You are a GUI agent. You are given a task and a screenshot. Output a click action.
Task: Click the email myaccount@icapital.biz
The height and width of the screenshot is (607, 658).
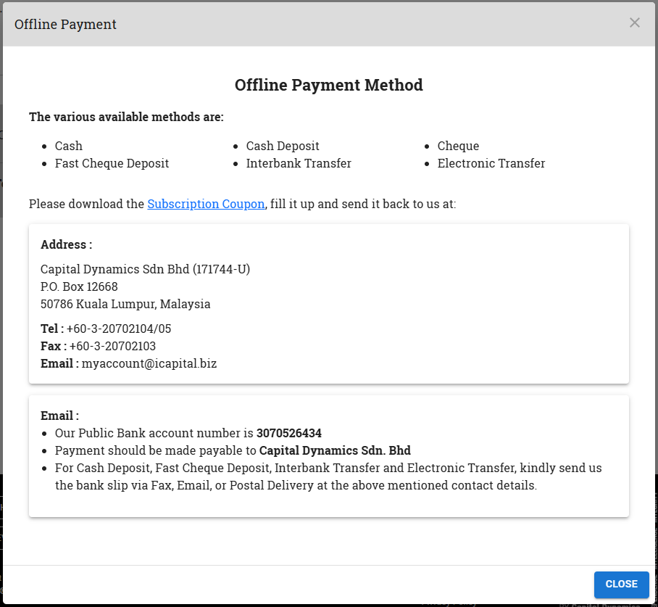pyautogui.click(x=149, y=363)
